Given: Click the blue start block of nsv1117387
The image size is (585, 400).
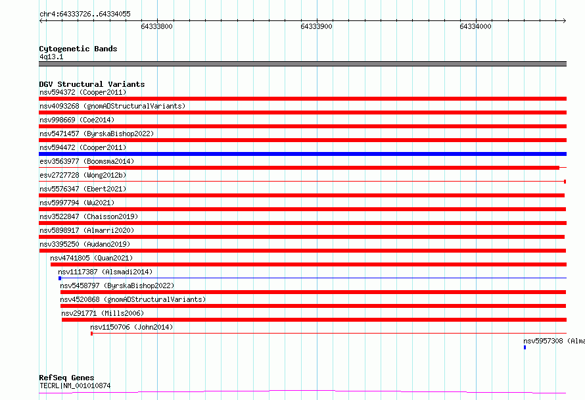Looking at the screenshot, I should [x=60, y=278].
